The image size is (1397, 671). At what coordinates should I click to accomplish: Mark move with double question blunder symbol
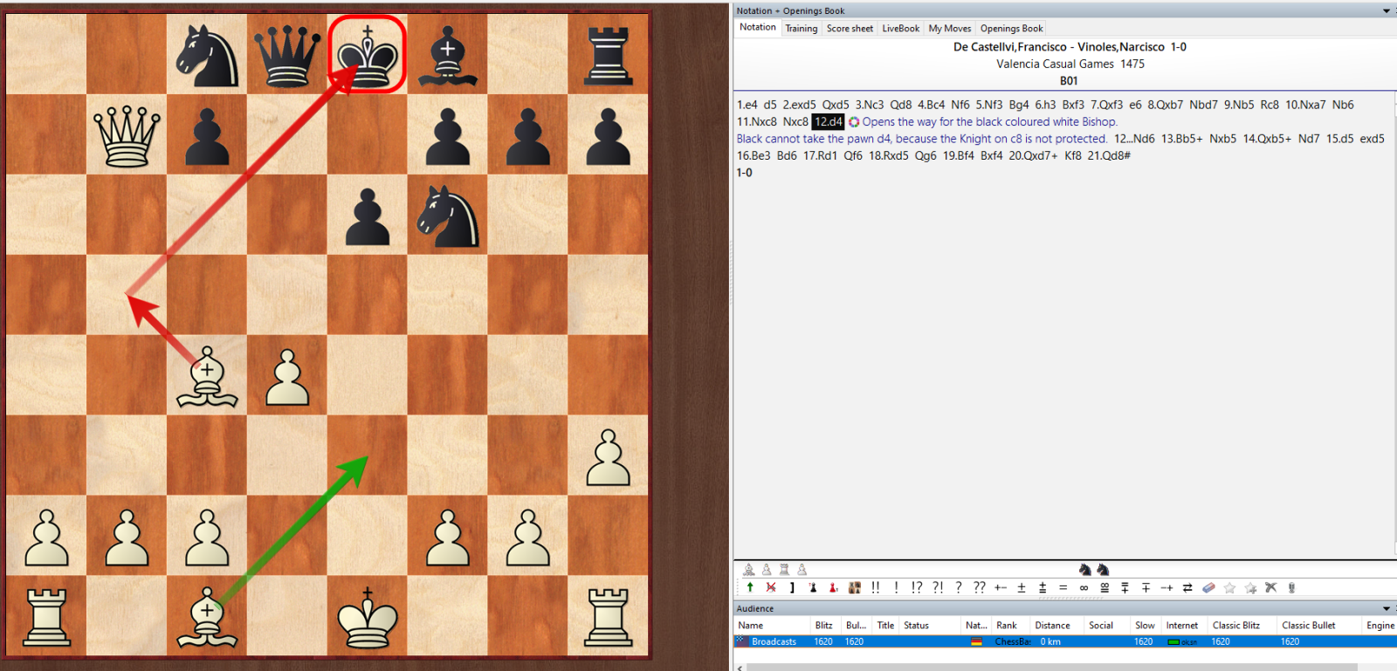coord(980,587)
